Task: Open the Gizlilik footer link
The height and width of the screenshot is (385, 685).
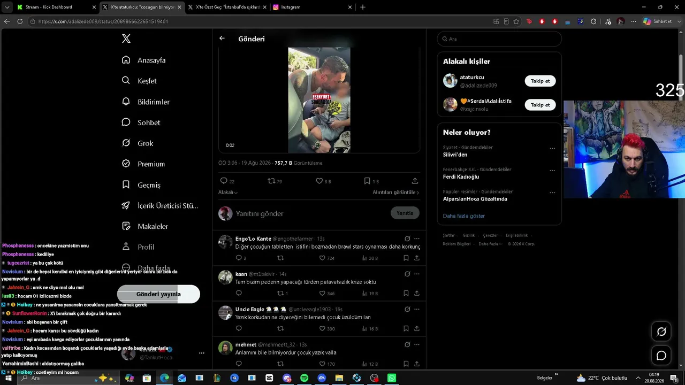Action: [x=469, y=235]
